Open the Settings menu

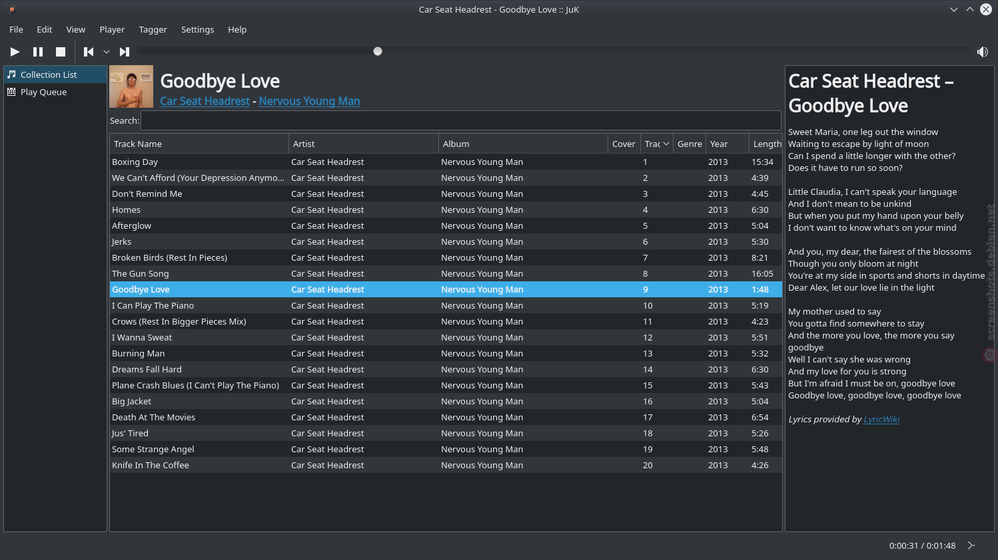[198, 29]
